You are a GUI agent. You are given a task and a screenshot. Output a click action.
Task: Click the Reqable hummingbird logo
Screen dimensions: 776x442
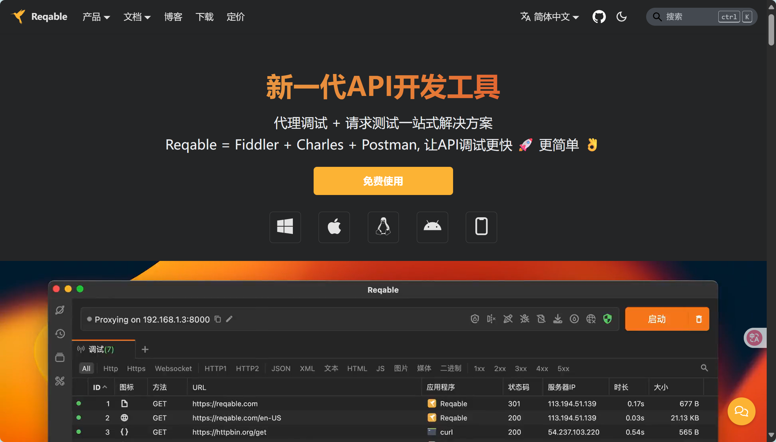[18, 16]
